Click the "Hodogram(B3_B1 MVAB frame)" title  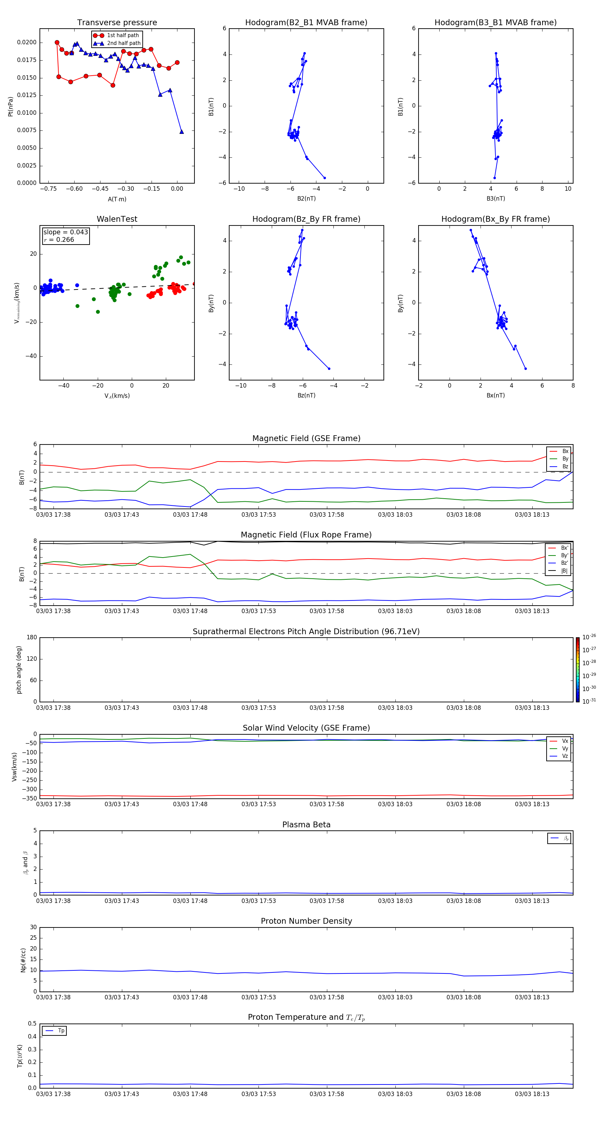coord(496,23)
